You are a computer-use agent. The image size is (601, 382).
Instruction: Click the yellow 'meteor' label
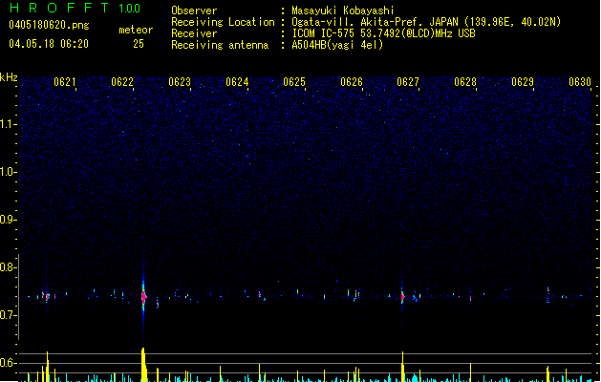tap(136, 30)
